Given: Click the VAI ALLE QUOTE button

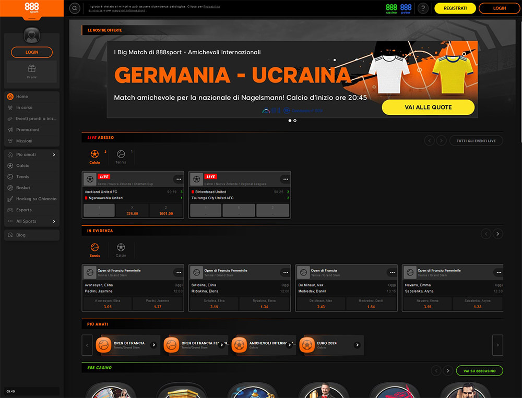Looking at the screenshot, I should click(428, 107).
